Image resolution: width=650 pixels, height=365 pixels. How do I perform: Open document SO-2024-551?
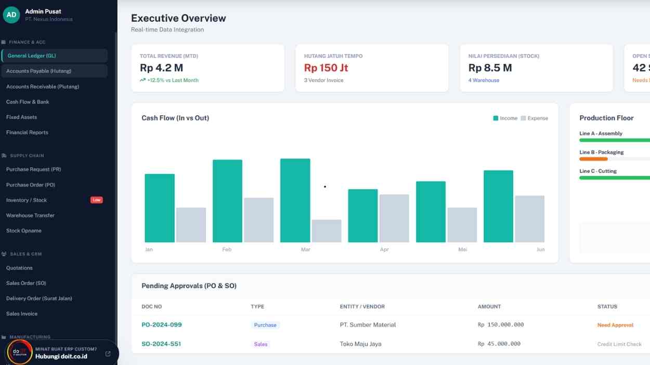coord(161,344)
